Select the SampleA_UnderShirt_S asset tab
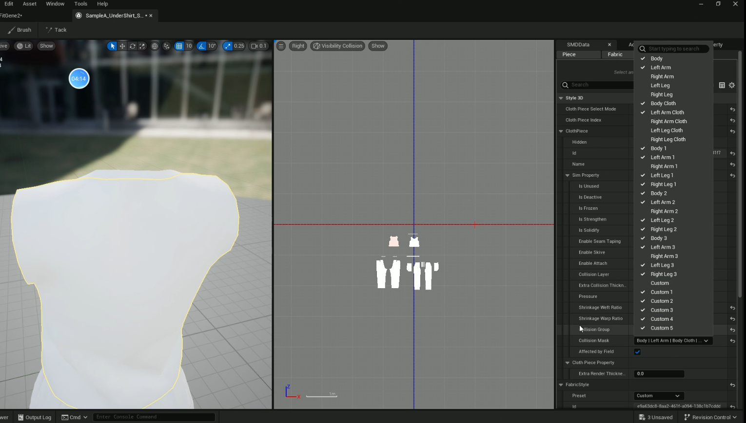This screenshot has width=746, height=423. point(115,16)
